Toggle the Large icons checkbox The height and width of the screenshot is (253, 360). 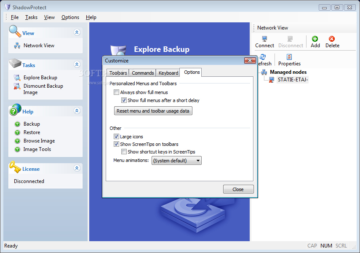pos(116,137)
